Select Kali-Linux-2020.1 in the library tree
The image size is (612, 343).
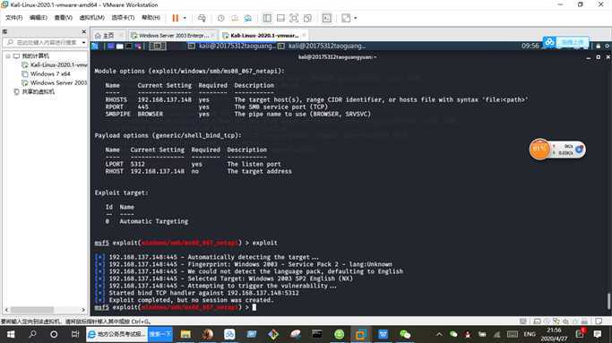(x=55, y=64)
